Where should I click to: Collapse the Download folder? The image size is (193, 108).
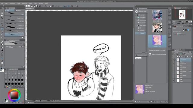pos(137,31)
